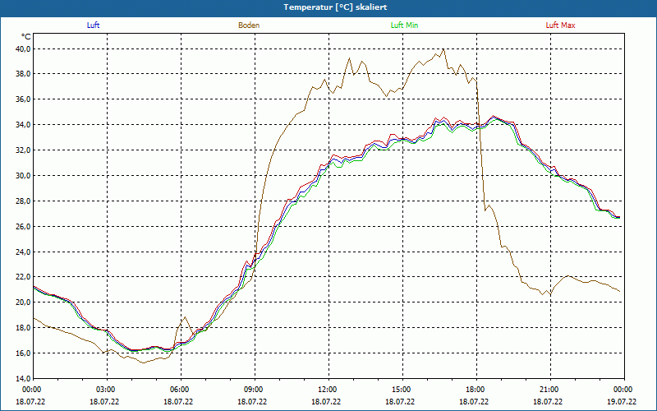Select the 22,0 y-axis value
The image size is (657, 411).
(x=22, y=277)
